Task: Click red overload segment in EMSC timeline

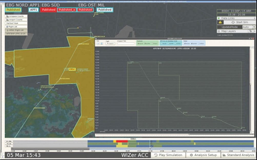Action: [x=122, y=141]
